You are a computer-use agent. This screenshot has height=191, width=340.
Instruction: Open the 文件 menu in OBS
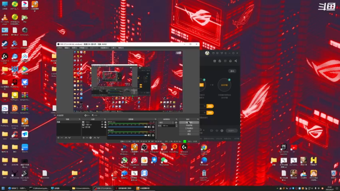(60, 48)
